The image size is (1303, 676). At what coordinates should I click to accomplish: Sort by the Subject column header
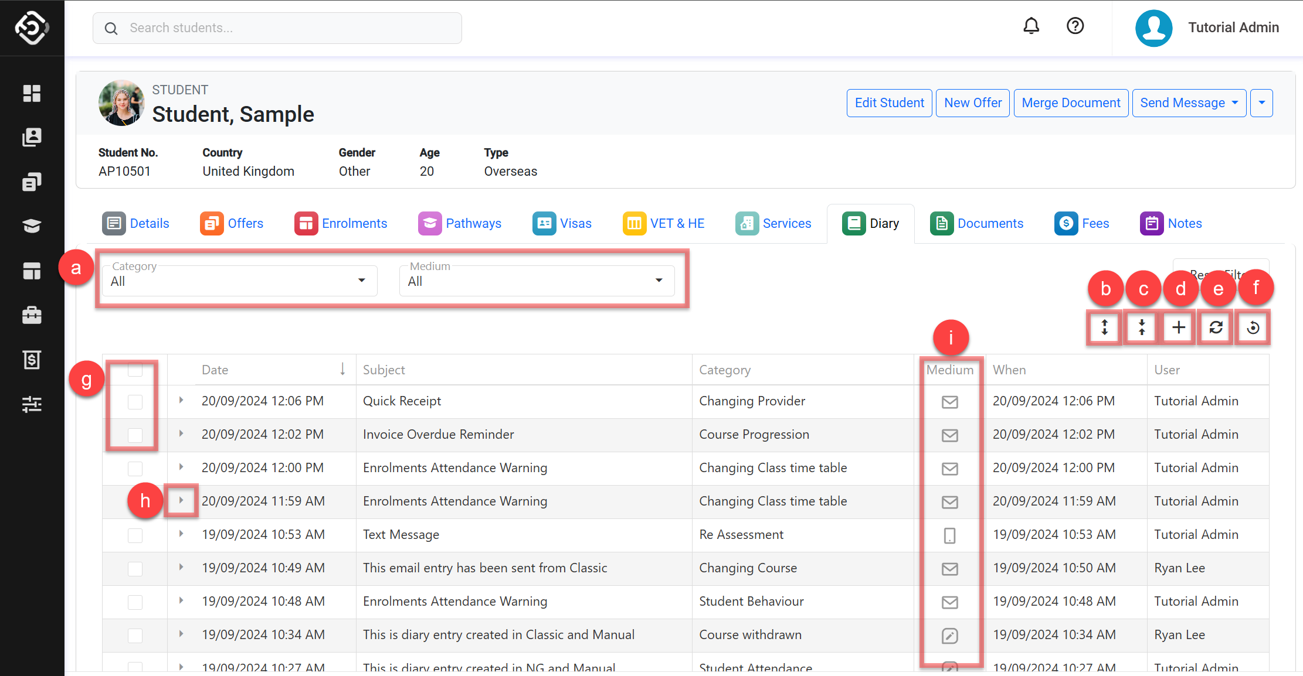[x=384, y=370]
